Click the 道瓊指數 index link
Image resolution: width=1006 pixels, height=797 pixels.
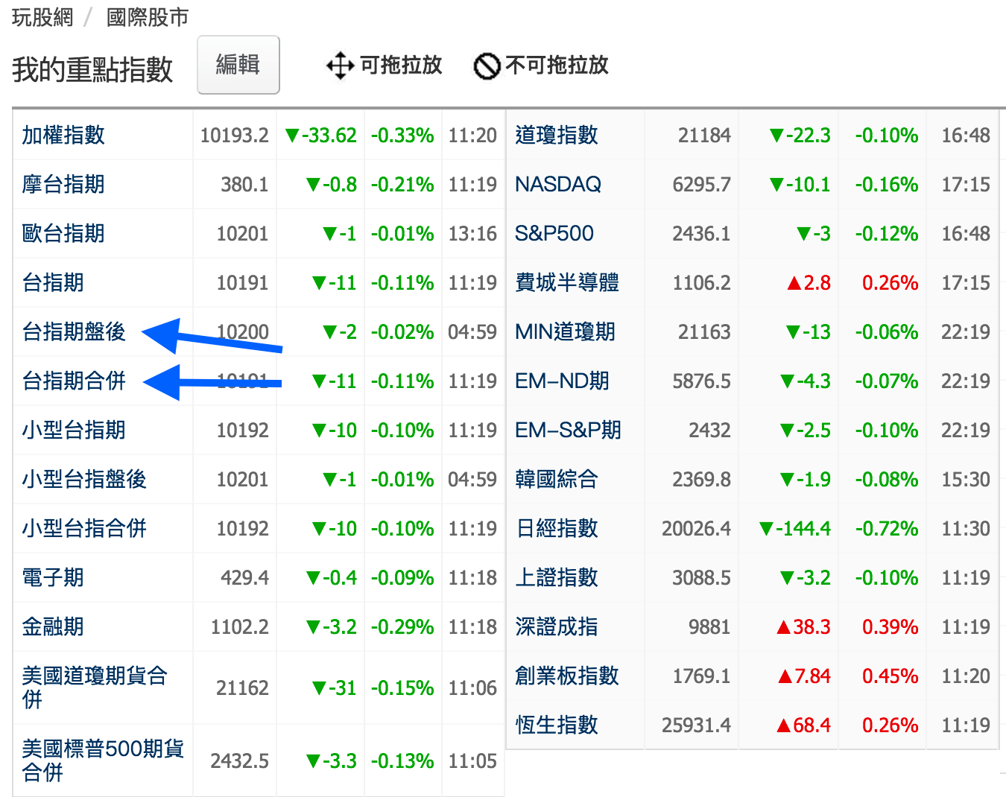click(x=557, y=136)
